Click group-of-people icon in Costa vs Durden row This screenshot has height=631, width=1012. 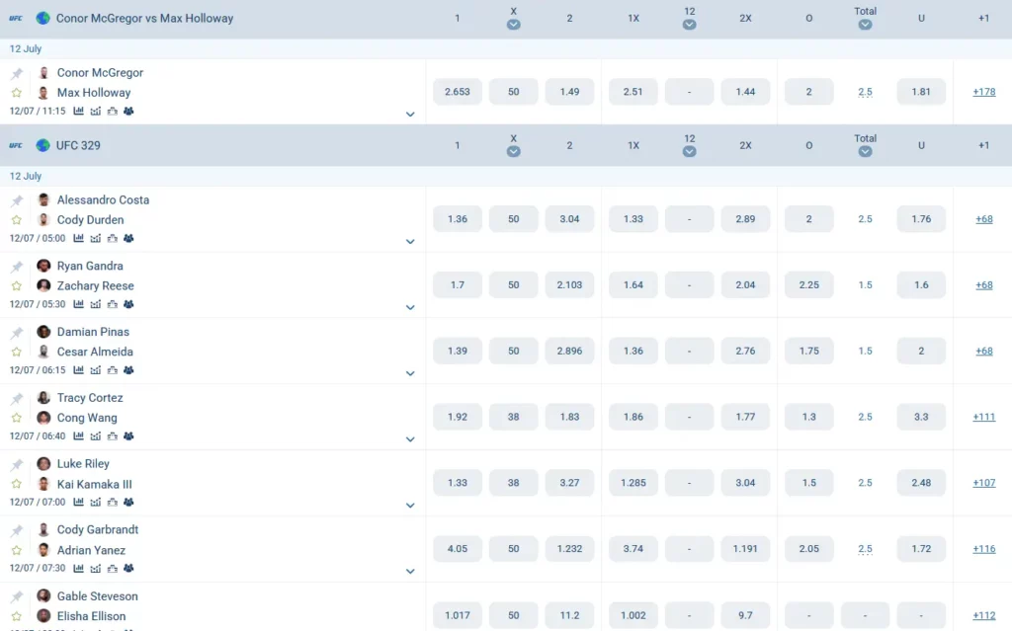point(128,238)
